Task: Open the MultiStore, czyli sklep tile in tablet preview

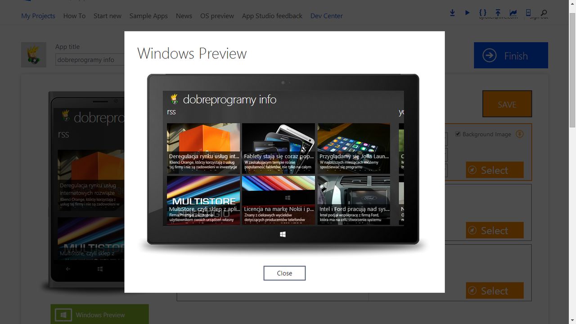Action: point(203,201)
